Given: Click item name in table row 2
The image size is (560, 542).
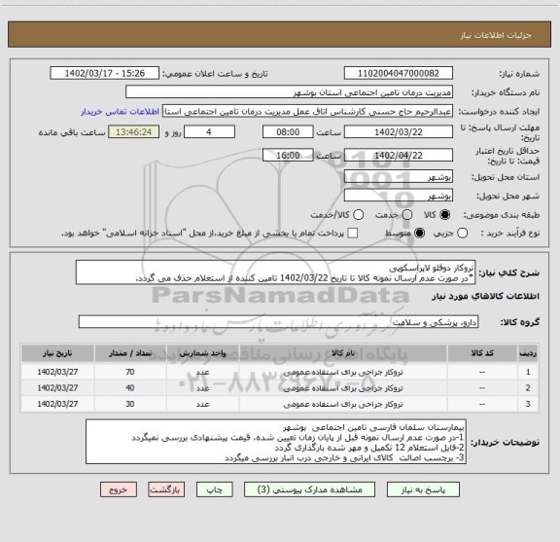Looking at the screenshot, I should tap(343, 388).
